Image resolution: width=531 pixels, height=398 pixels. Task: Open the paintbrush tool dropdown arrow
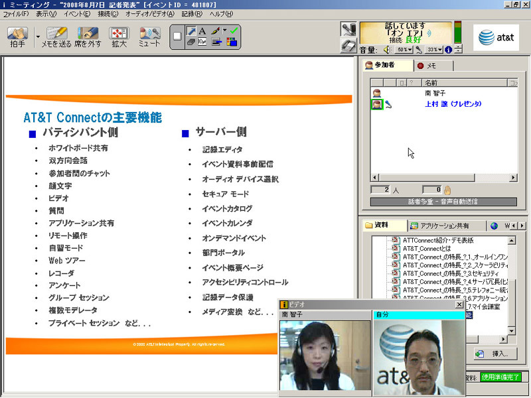(224, 31)
